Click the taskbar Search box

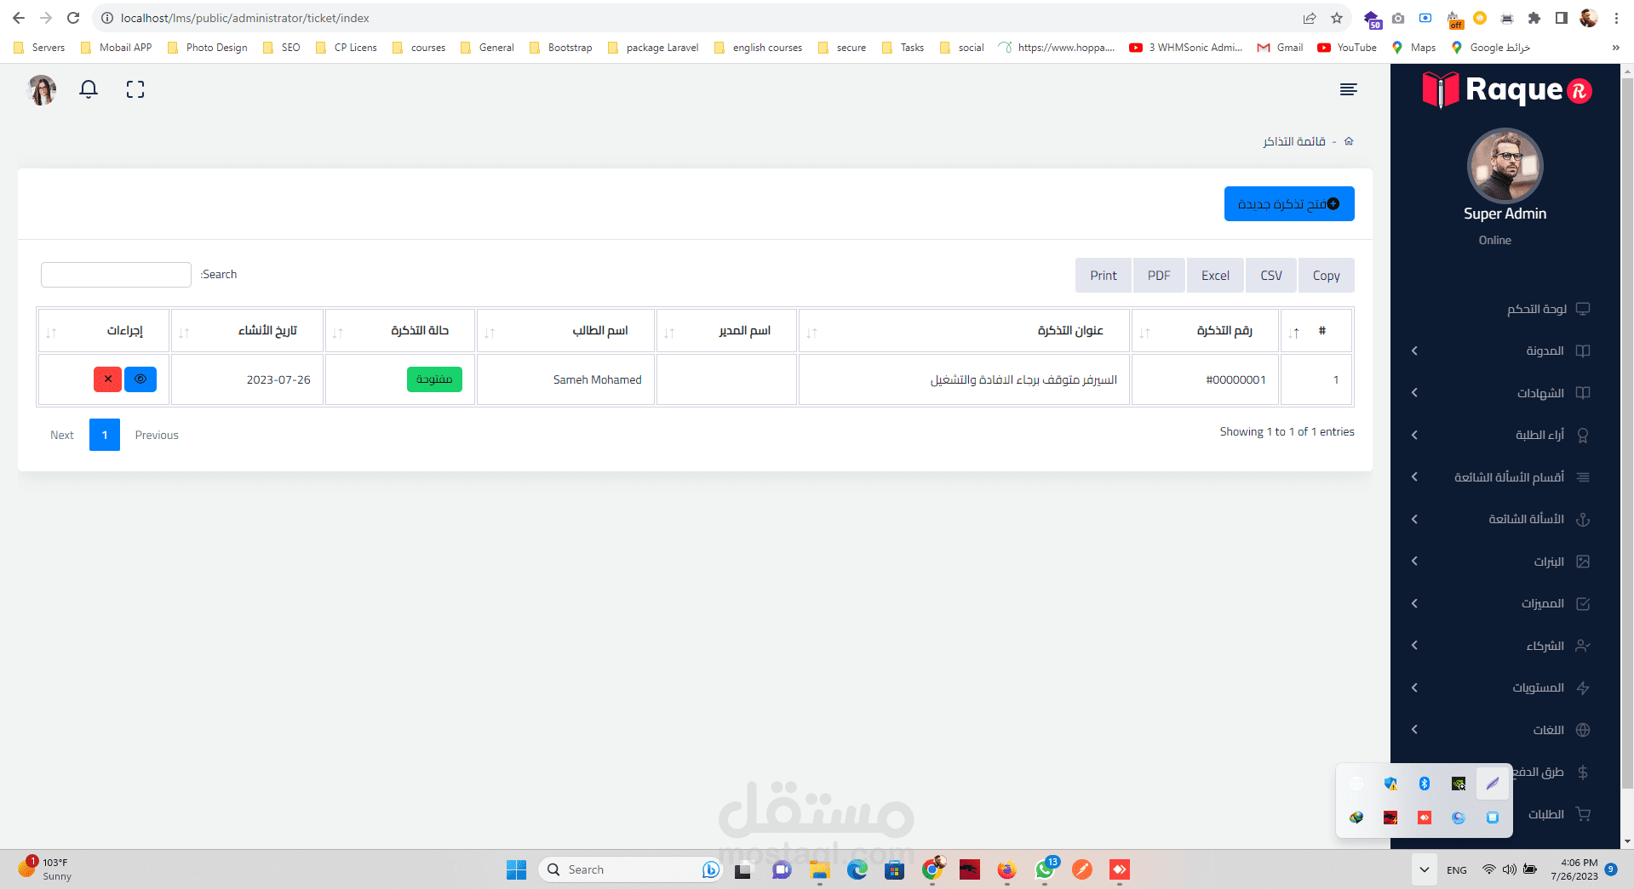point(630,869)
